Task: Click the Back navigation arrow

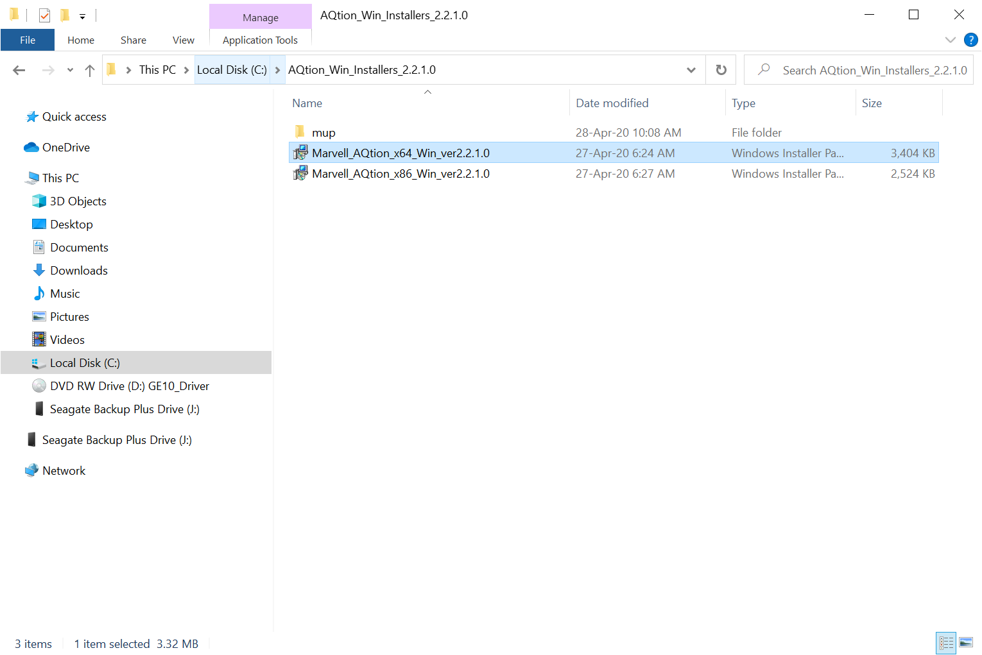Action: (19, 70)
